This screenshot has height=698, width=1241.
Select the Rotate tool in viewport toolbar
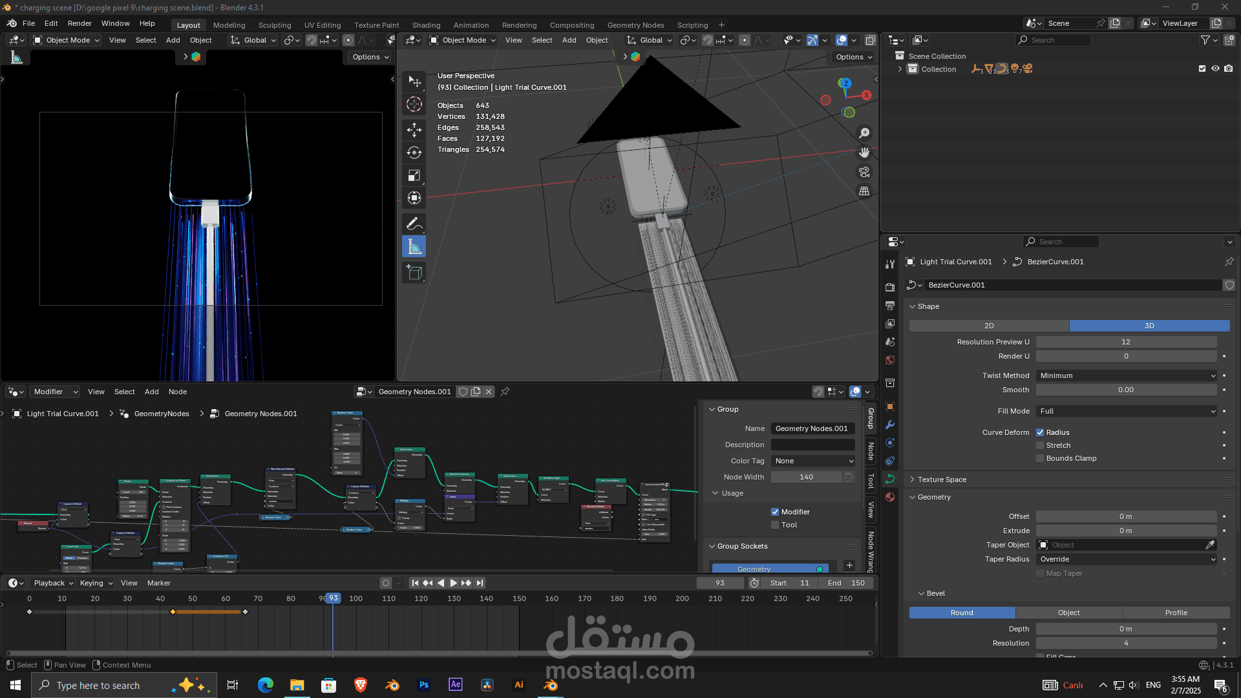[414, 153]
